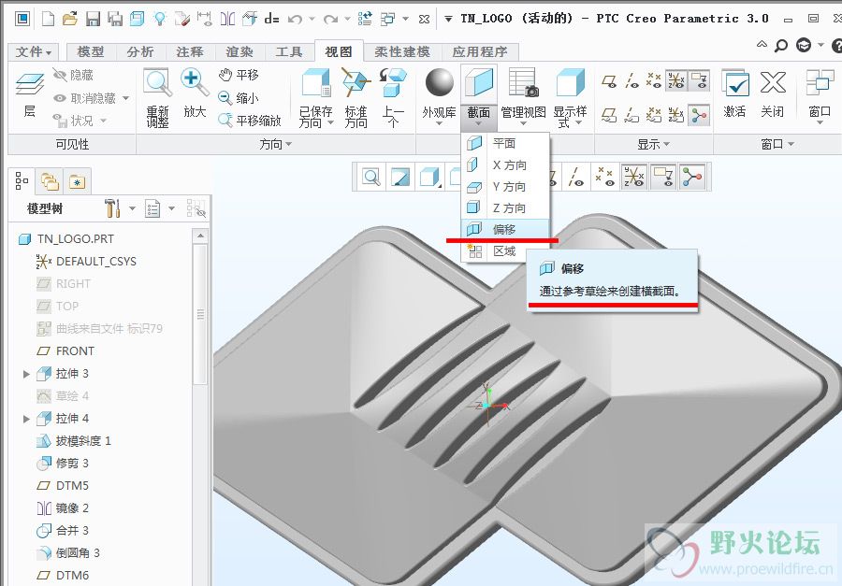Screen dimensions: 842x586
Task: Open the favorites tab icon in navigator
Action: click(x=77, y=182)
